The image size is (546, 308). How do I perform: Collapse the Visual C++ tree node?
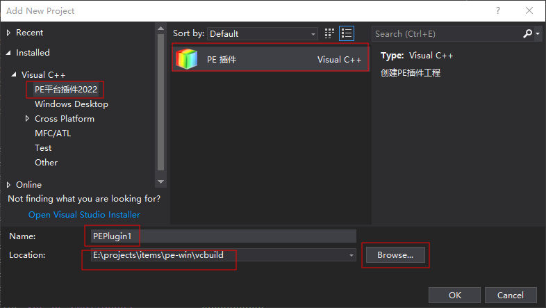point(14,74)
